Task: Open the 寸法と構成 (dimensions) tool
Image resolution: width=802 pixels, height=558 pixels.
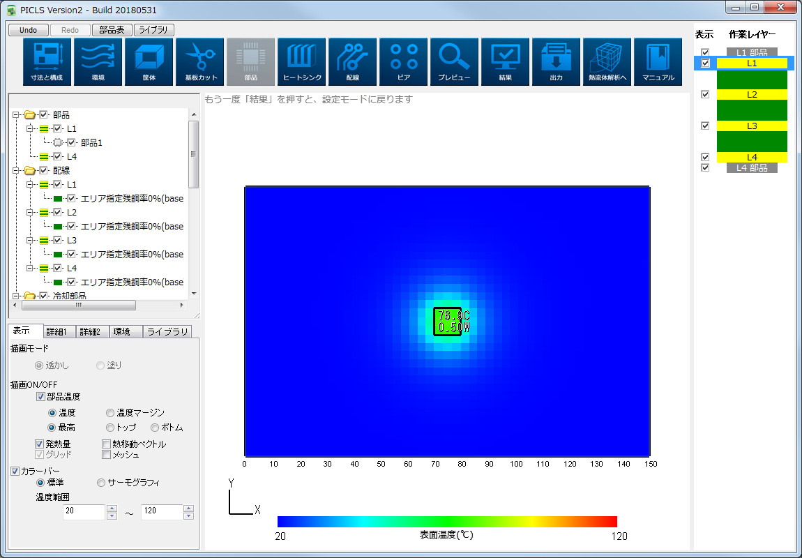Action: point(47,61)
